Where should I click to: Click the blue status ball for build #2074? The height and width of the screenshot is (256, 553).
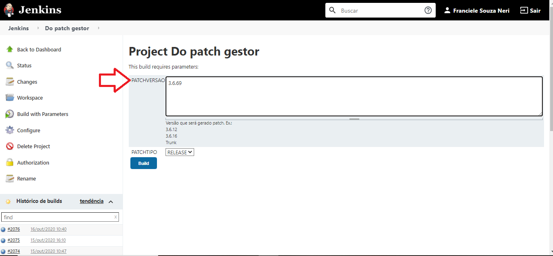(3, 252)
